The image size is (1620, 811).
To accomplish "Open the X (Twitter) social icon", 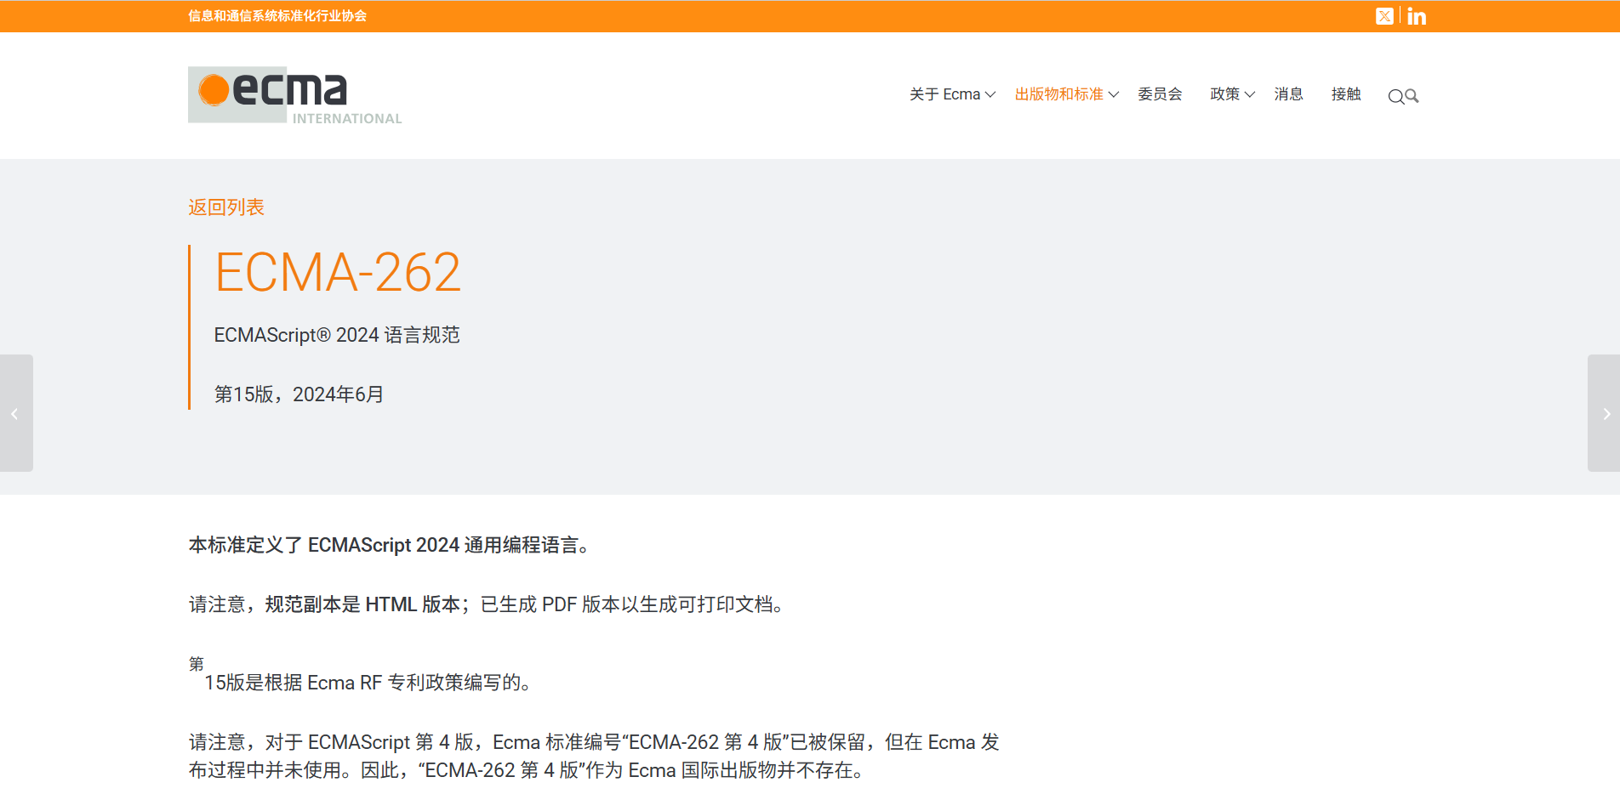I will click(1384, 16).
